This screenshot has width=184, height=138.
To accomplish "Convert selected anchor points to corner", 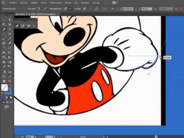I will click(x=40, y=9).
